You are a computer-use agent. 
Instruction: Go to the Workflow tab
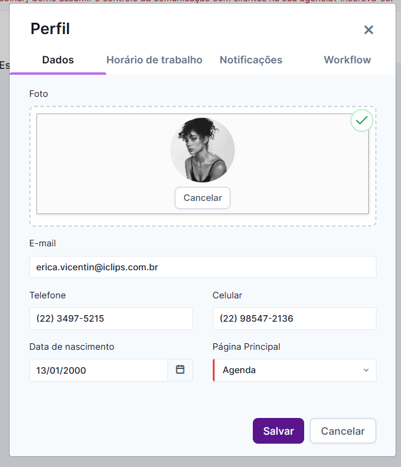click(x=347, y=60)
